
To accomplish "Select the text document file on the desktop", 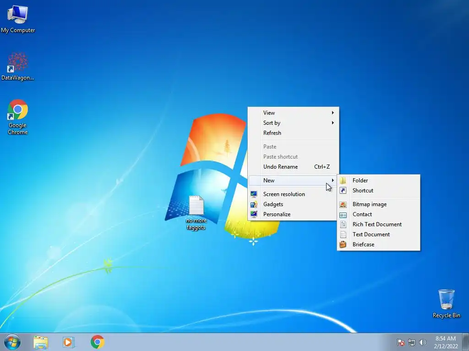I will [x=196, y=213].
